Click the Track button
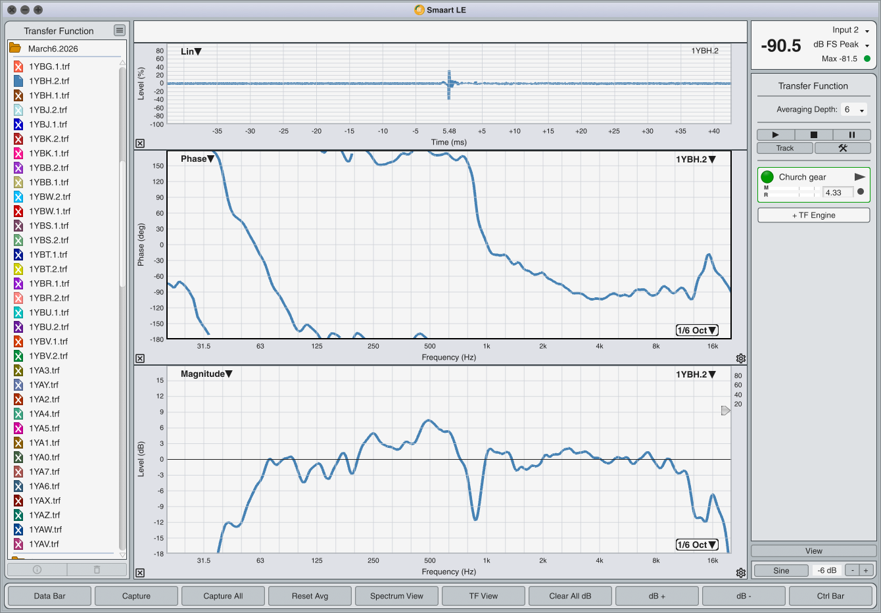Screen dimensions: 881x613 (785, 148)
